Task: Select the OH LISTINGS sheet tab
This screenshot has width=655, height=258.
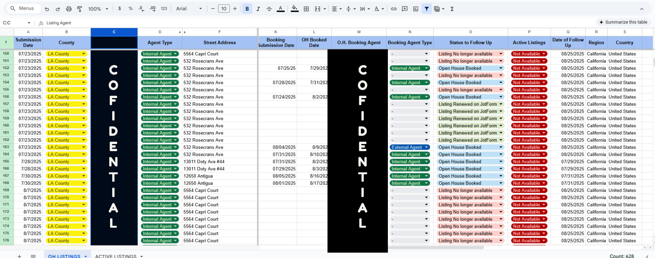Action: 64,256
